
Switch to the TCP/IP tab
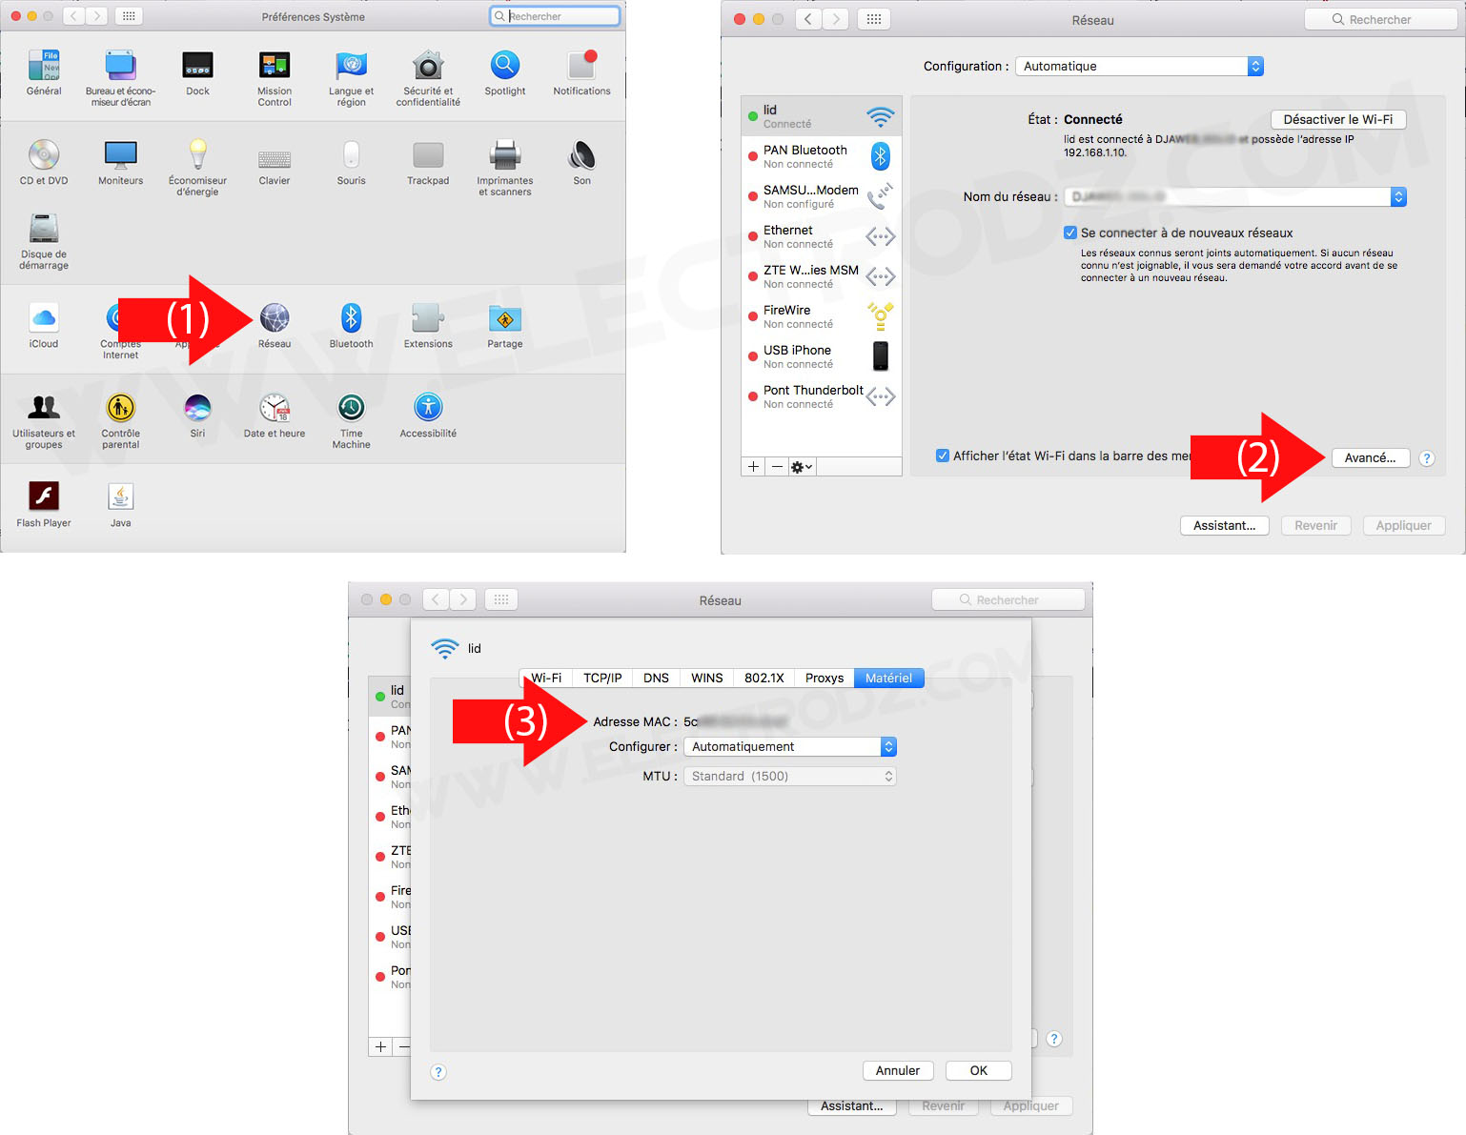pyautogui.click(x=602, y=678)
